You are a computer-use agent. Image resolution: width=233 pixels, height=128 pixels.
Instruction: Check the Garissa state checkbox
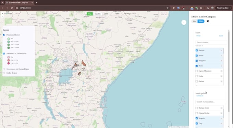pos(197,81)
